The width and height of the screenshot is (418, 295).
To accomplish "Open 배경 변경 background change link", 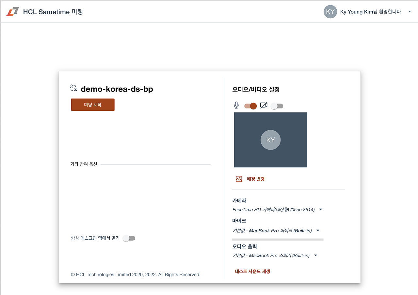I will pyautogui.click(x=256, y=179).
